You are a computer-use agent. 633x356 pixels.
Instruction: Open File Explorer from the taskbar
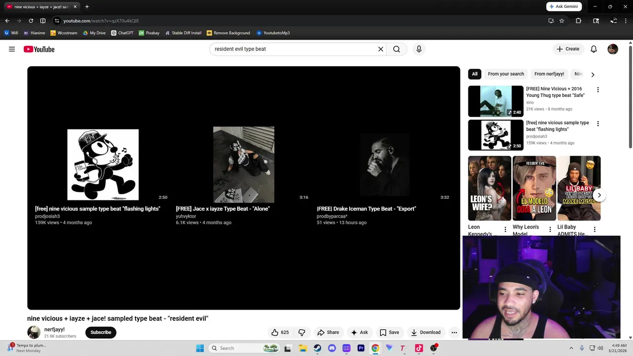click(x=303, y=348)
